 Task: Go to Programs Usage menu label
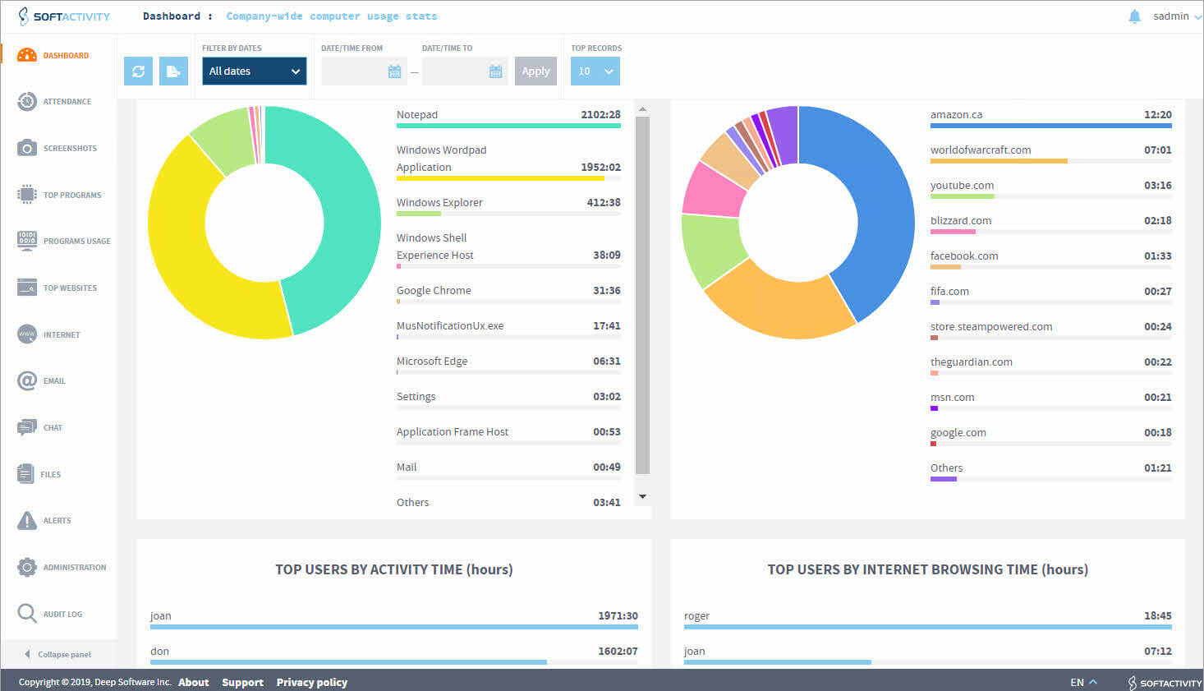pos(77,242)
